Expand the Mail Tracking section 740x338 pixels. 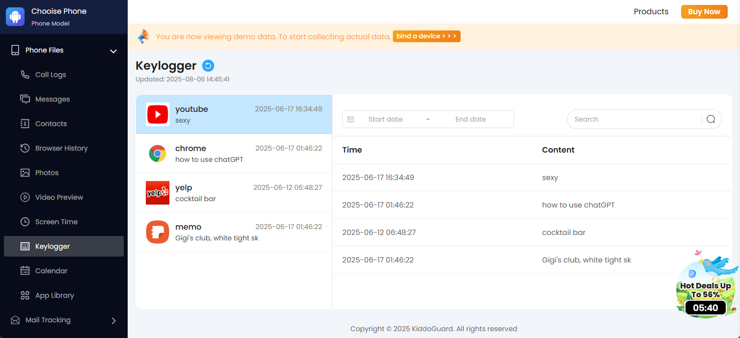tap(113, 320)
